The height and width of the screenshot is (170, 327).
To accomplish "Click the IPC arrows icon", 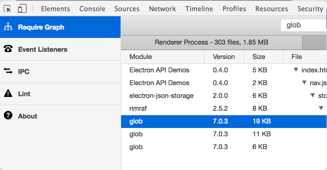I will [8, 71].
